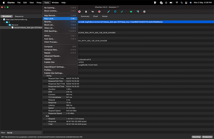This screenshot has height=139, width=214.
Task: Toggle SSL proxying lock icon
Action: tap(86, 11)
